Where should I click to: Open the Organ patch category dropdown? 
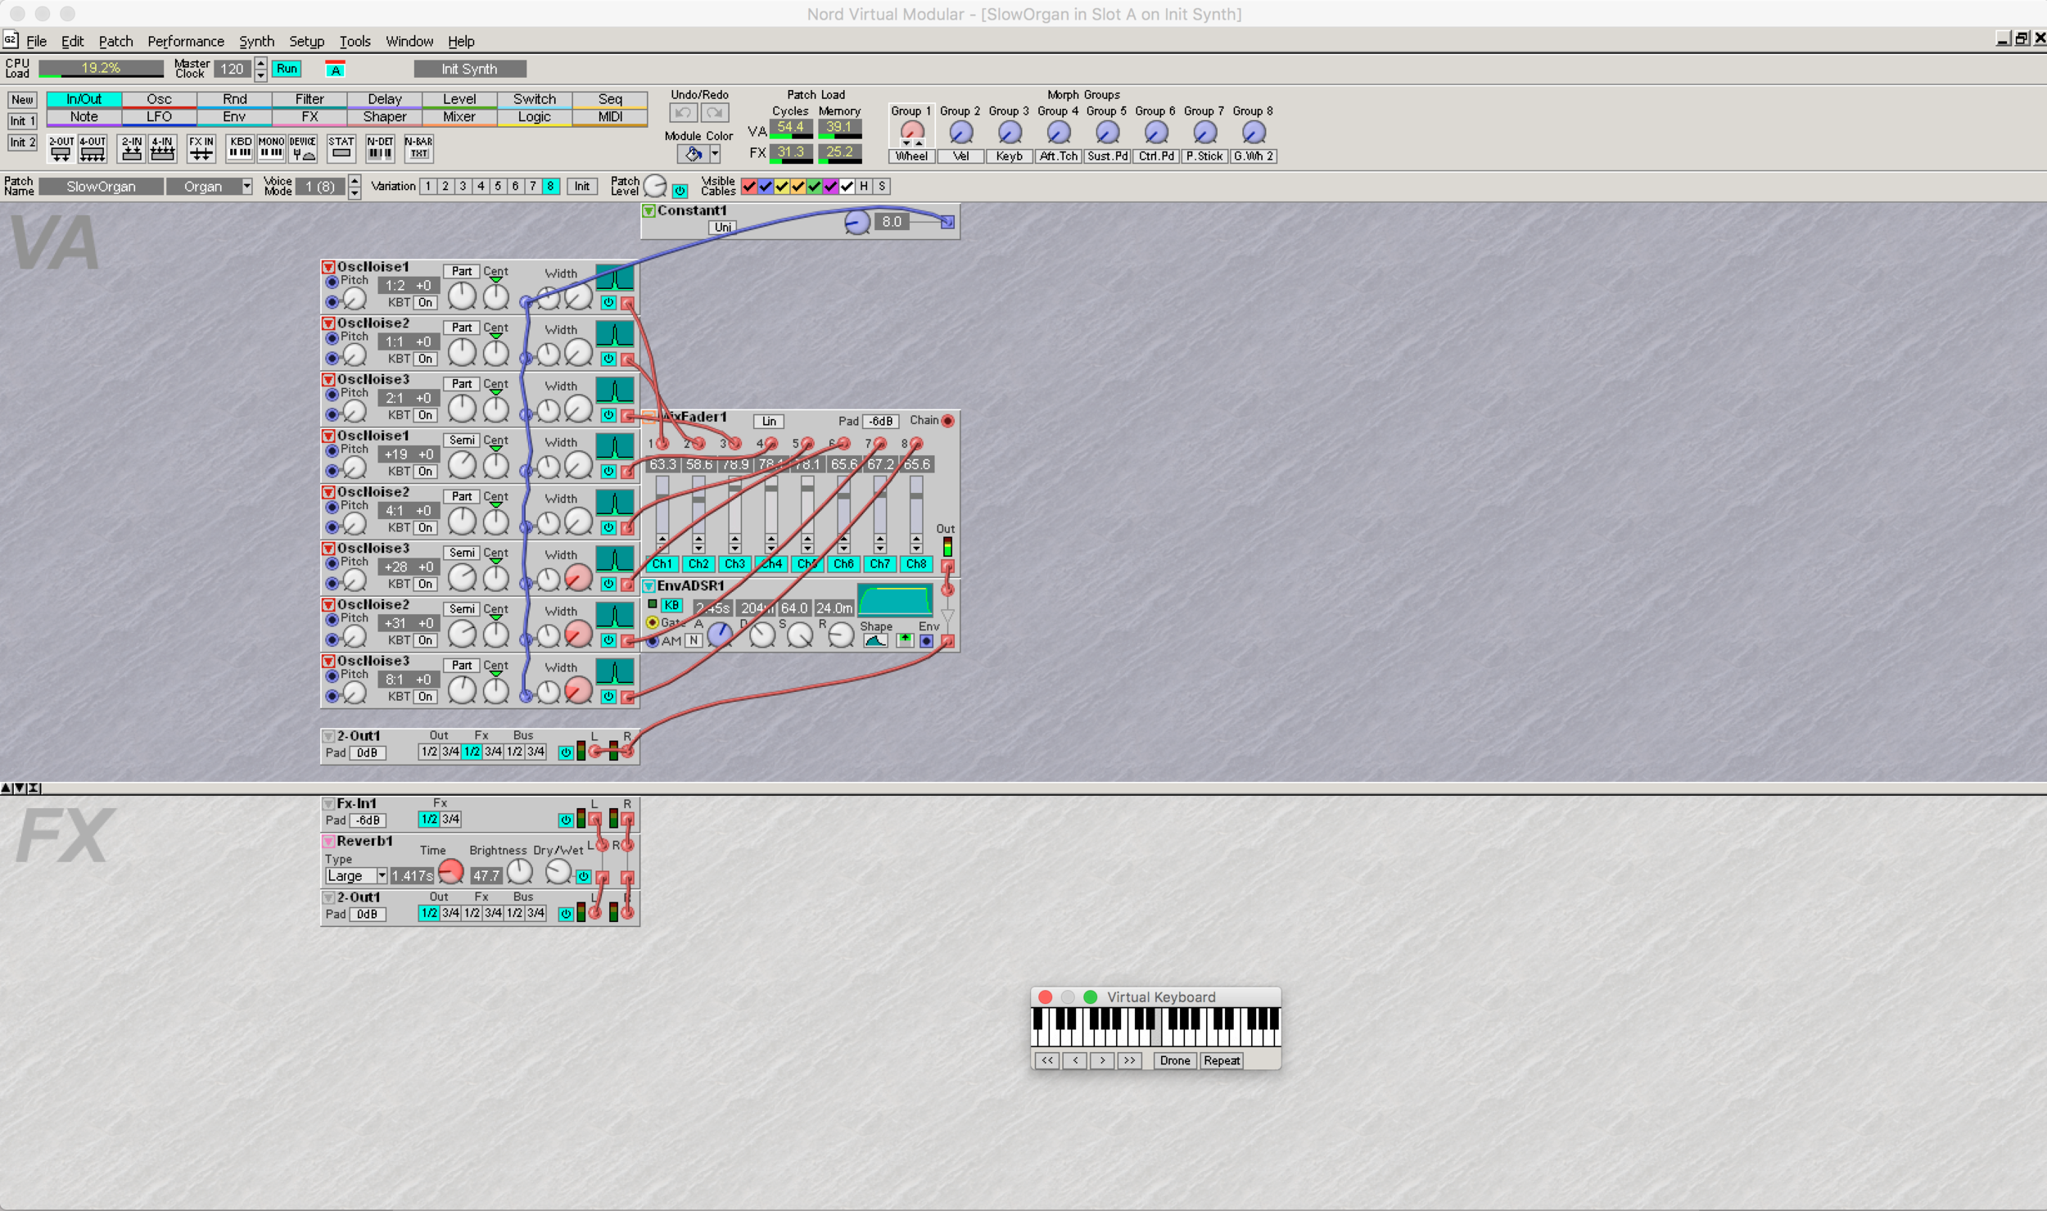(x=246, y=187)
